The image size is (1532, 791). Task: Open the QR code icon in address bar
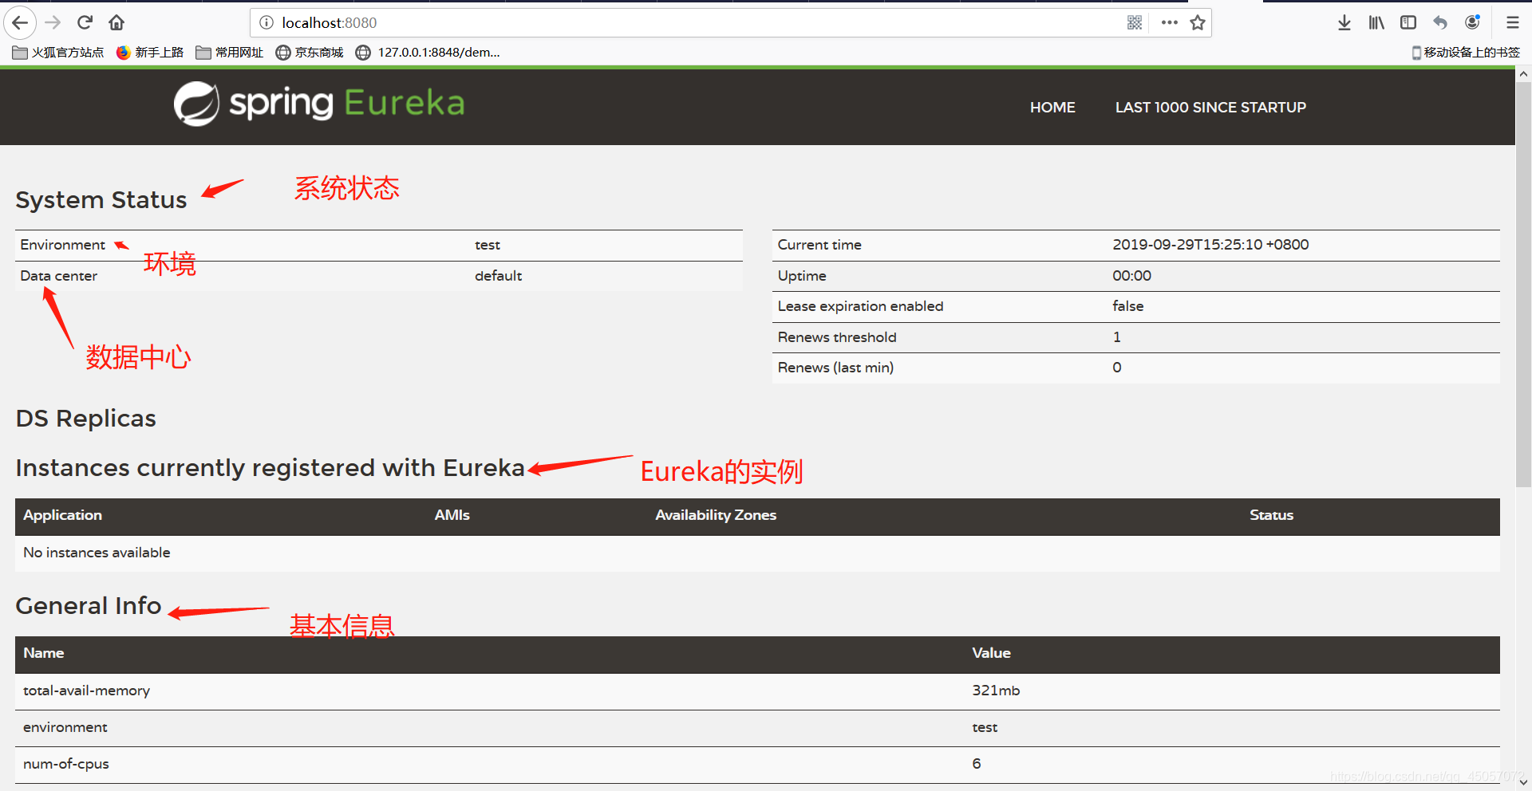(x=1135, y=22)
